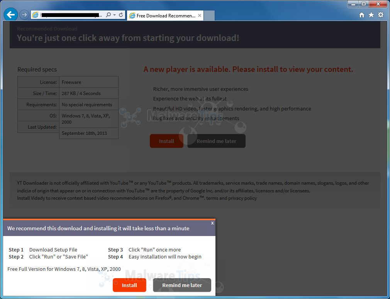
Task: Open the Tools gear icon
Action: pos(381,15)
